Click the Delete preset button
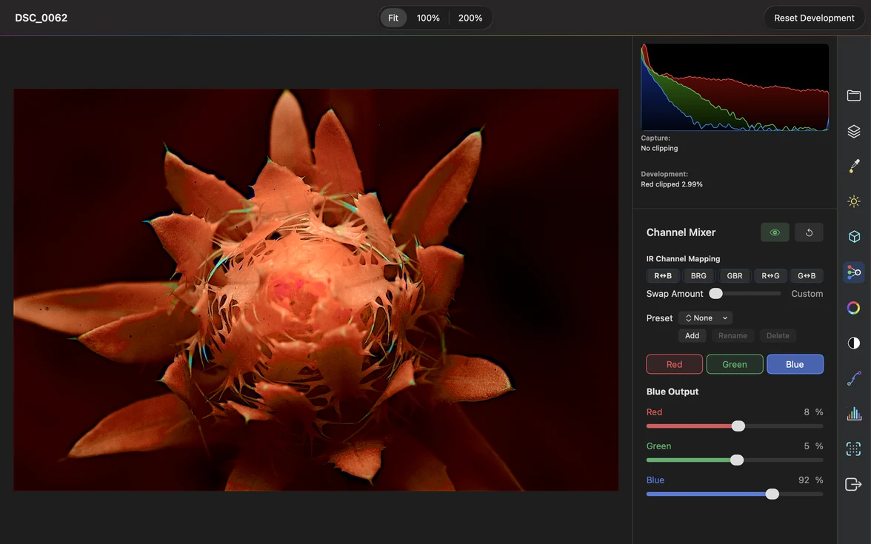 tap(778, 336)
